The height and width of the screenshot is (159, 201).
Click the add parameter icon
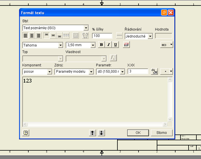154,72
